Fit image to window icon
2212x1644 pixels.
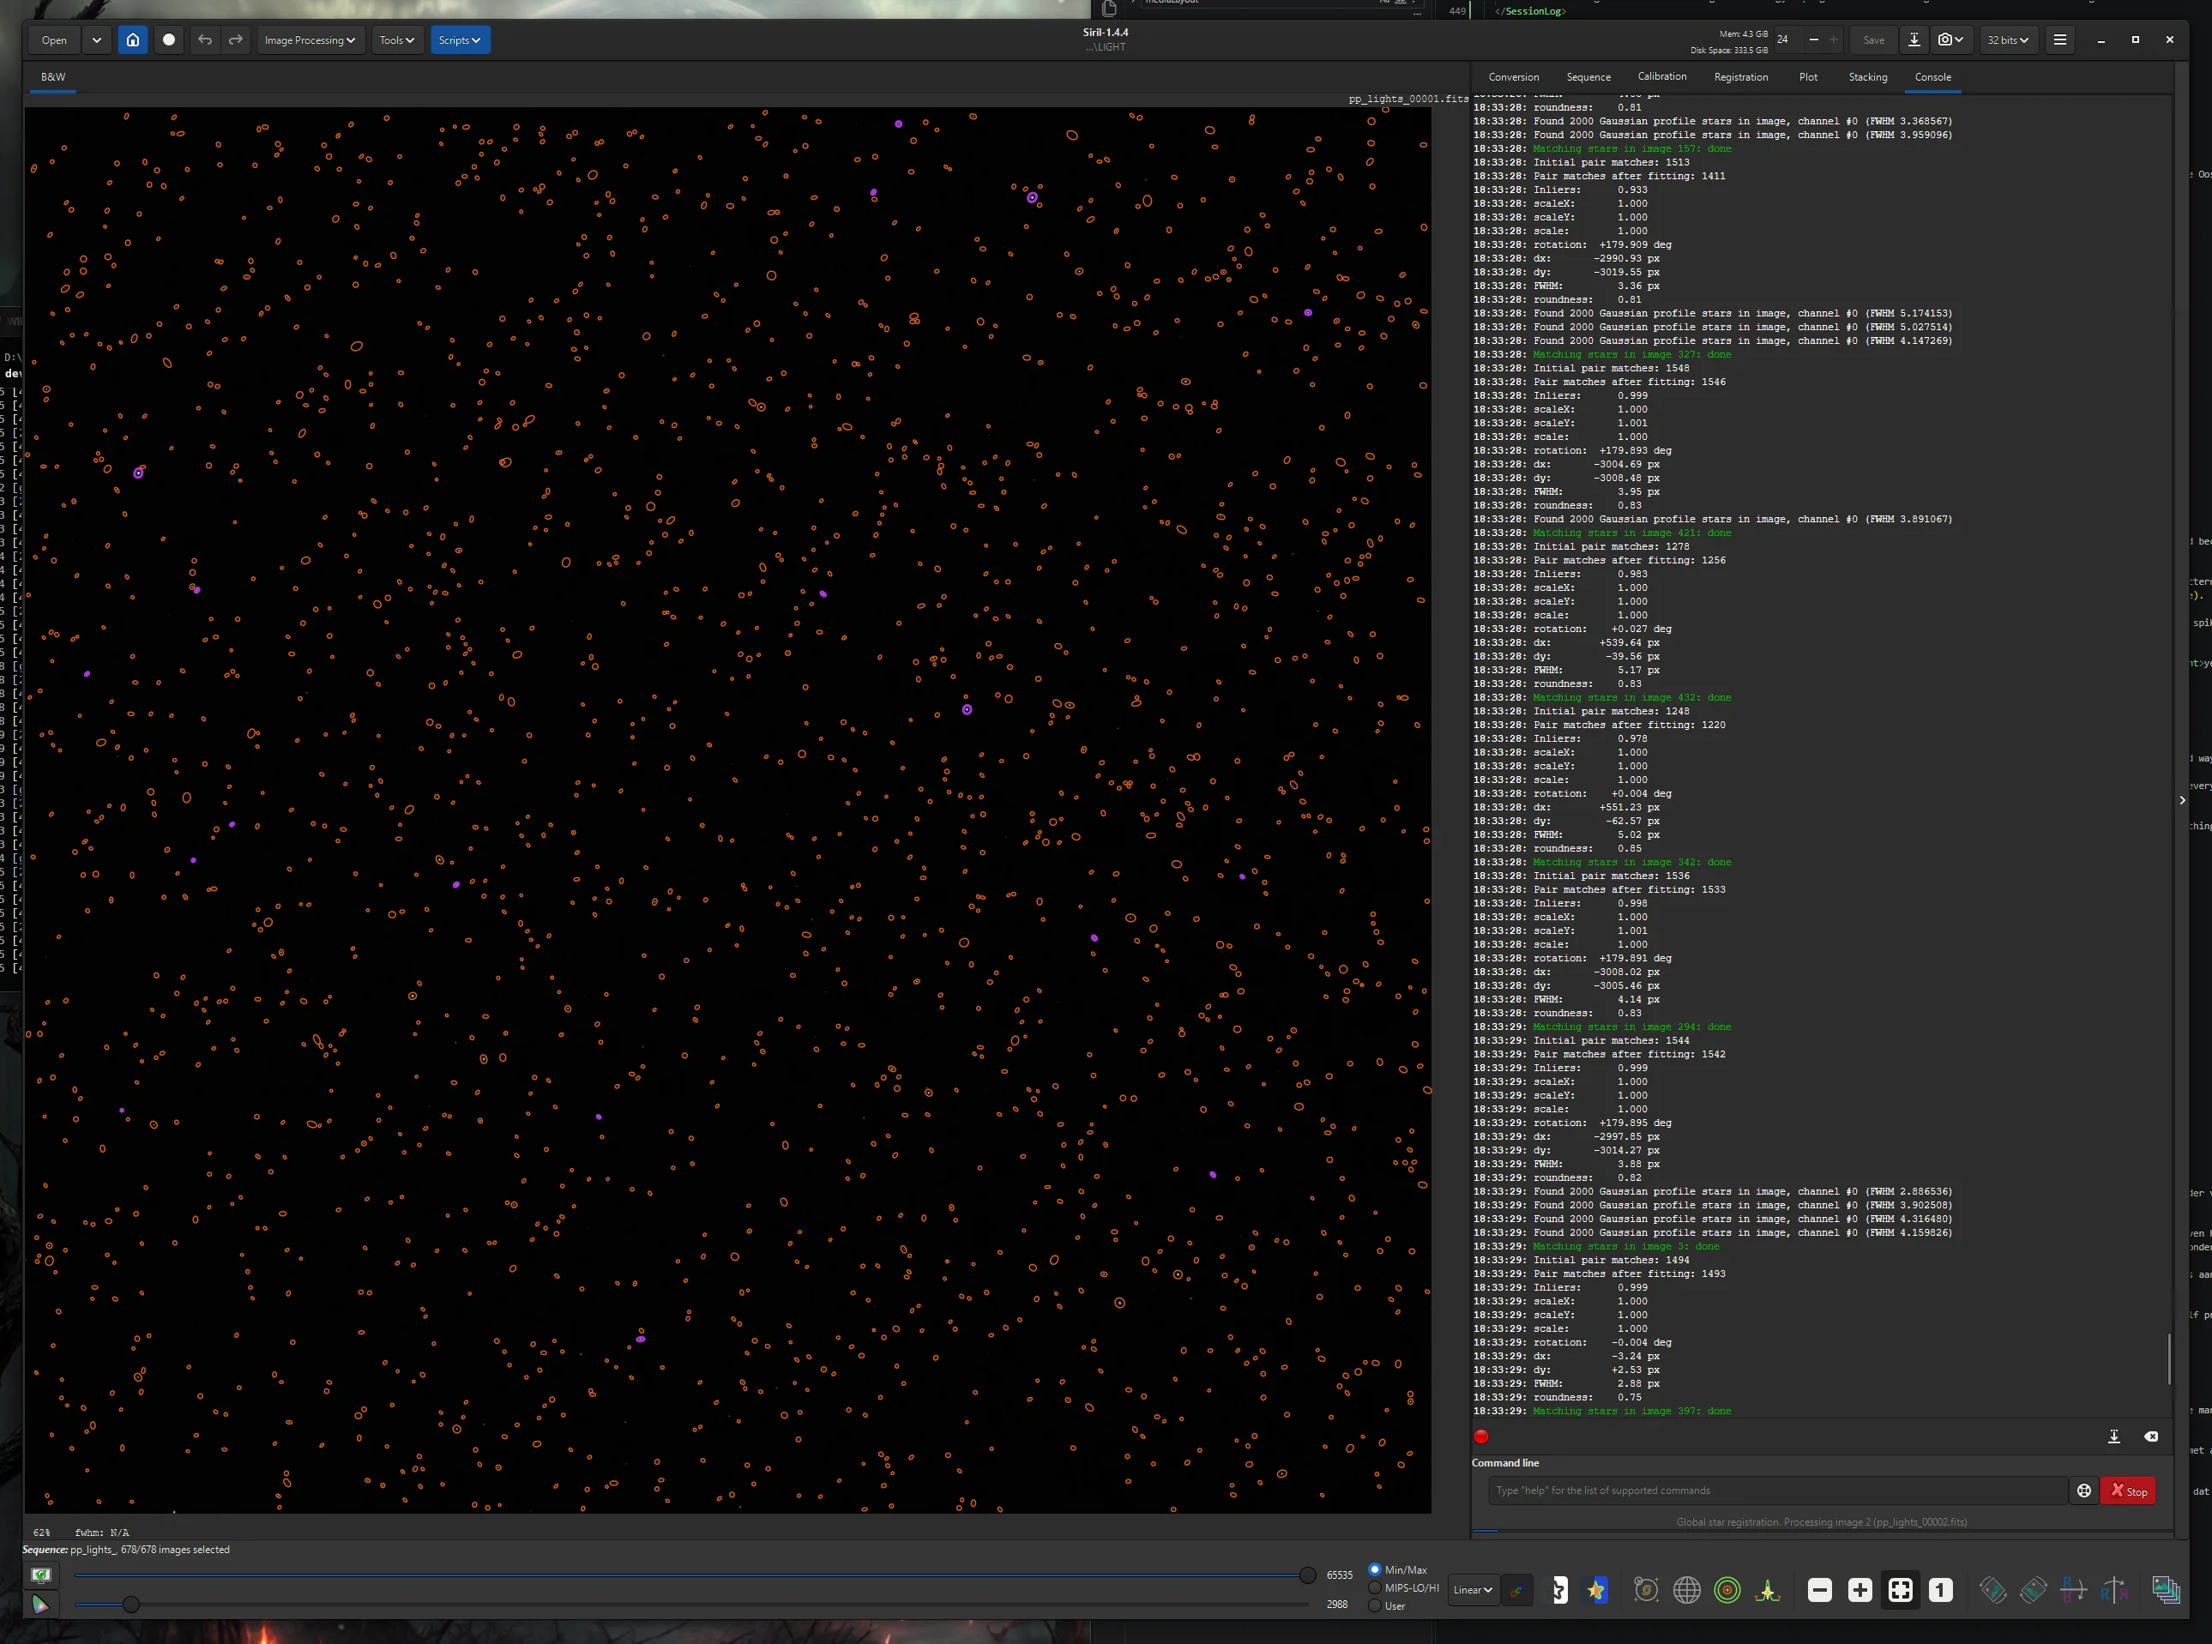1901,1590
